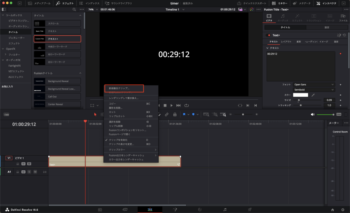This screenshot has height=213, width=350.
Task: Click the play button in viewer
Action: tap(172, 105)
